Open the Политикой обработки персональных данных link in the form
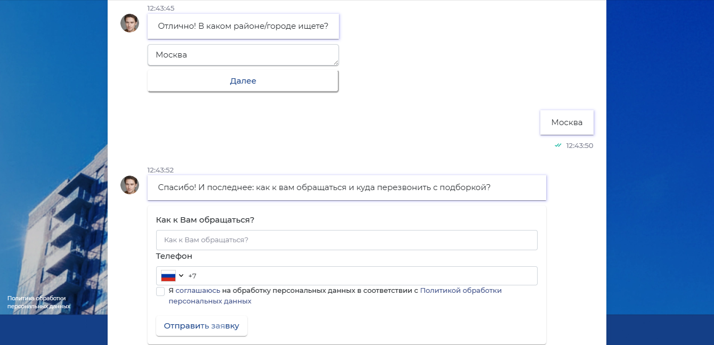This screenshot has height=345, width=714. tap(460, 291)
